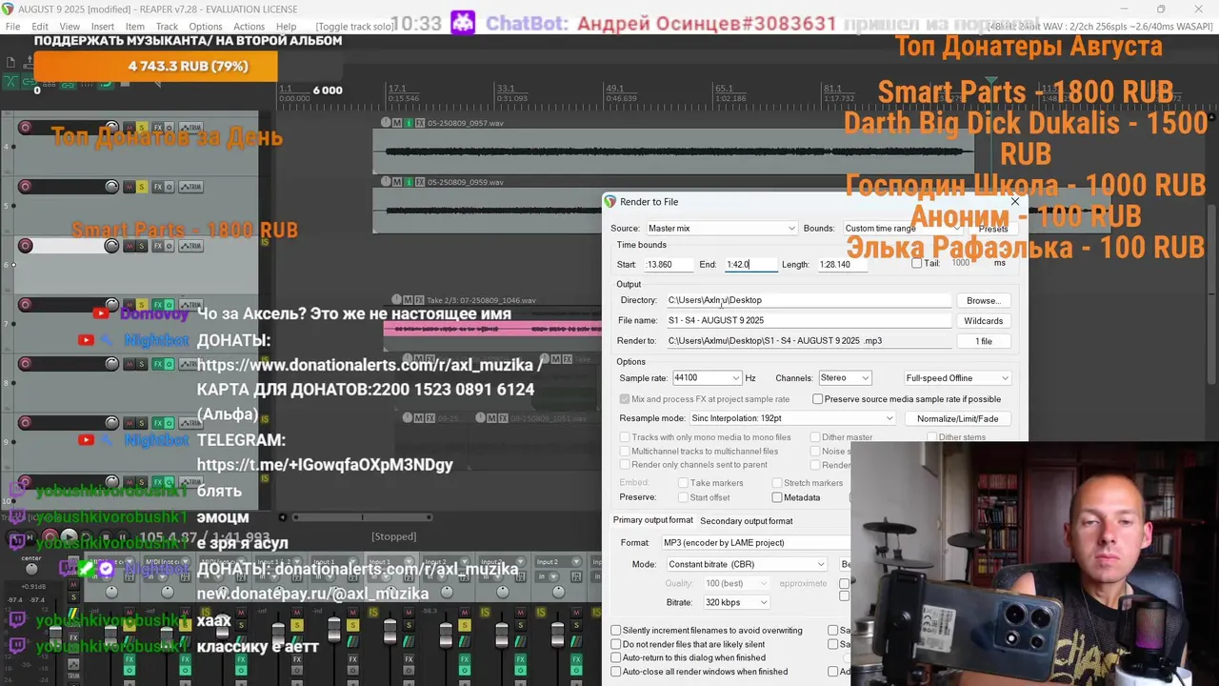Switch to Primary output format tab
The image size is (1219, 686).
(653, 520)
